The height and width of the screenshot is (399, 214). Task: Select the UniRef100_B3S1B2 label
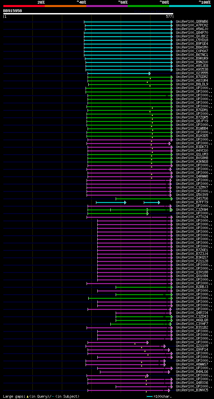tap(192, 328)
